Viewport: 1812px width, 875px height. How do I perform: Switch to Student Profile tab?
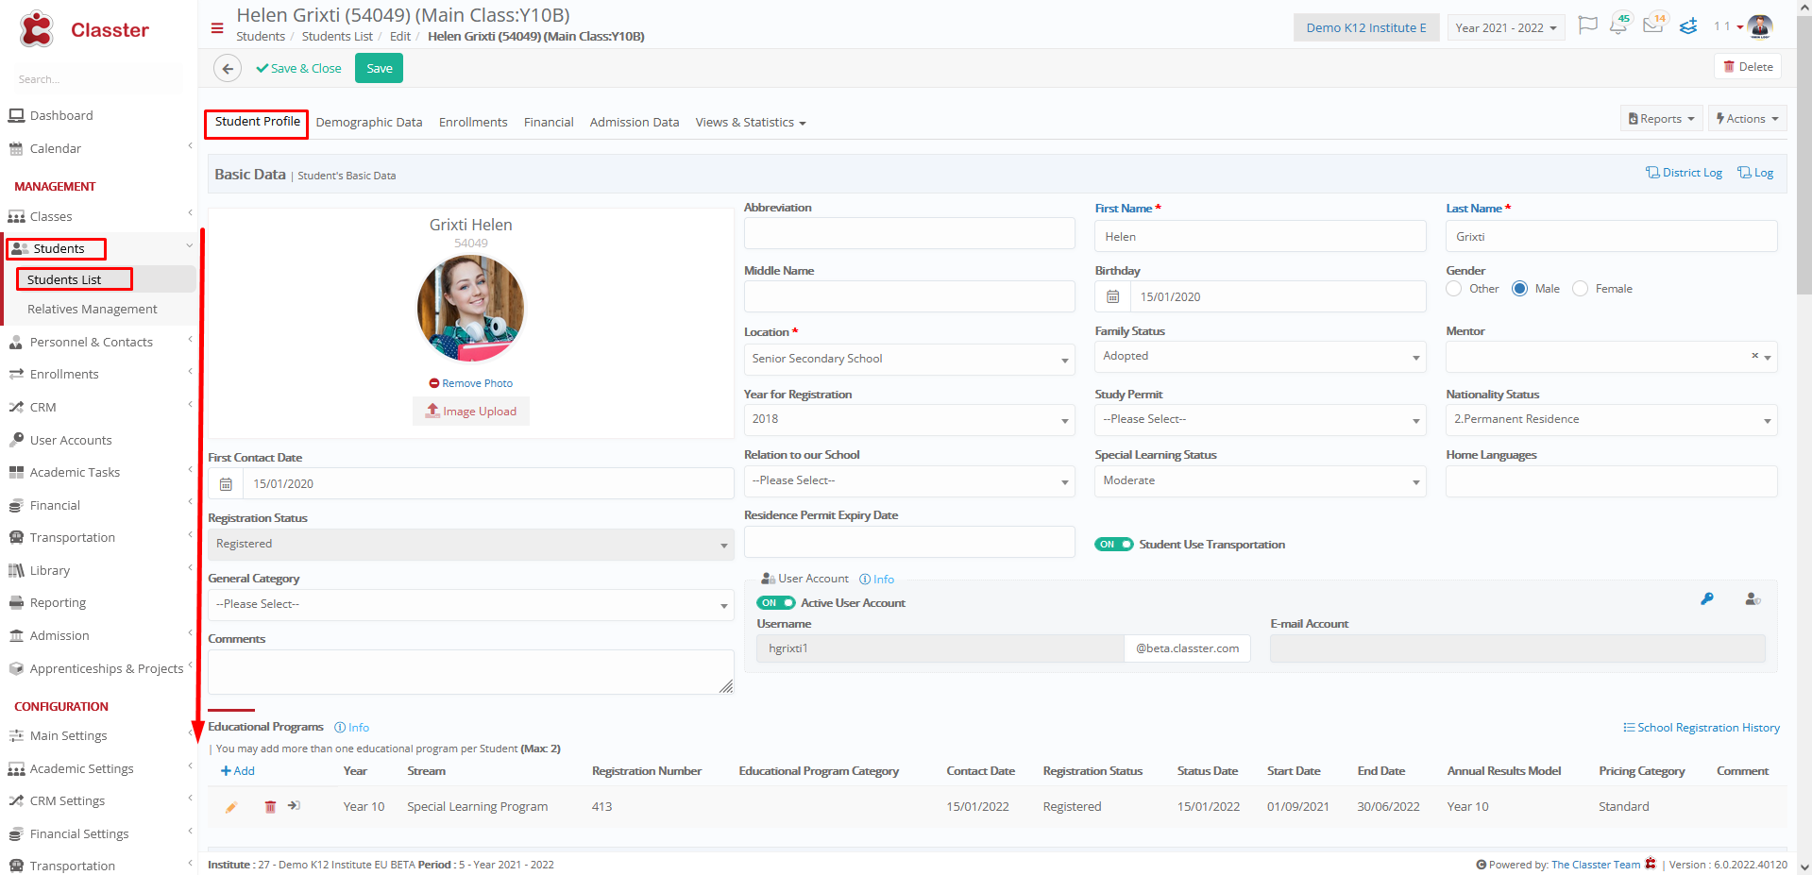pos(257,122)
